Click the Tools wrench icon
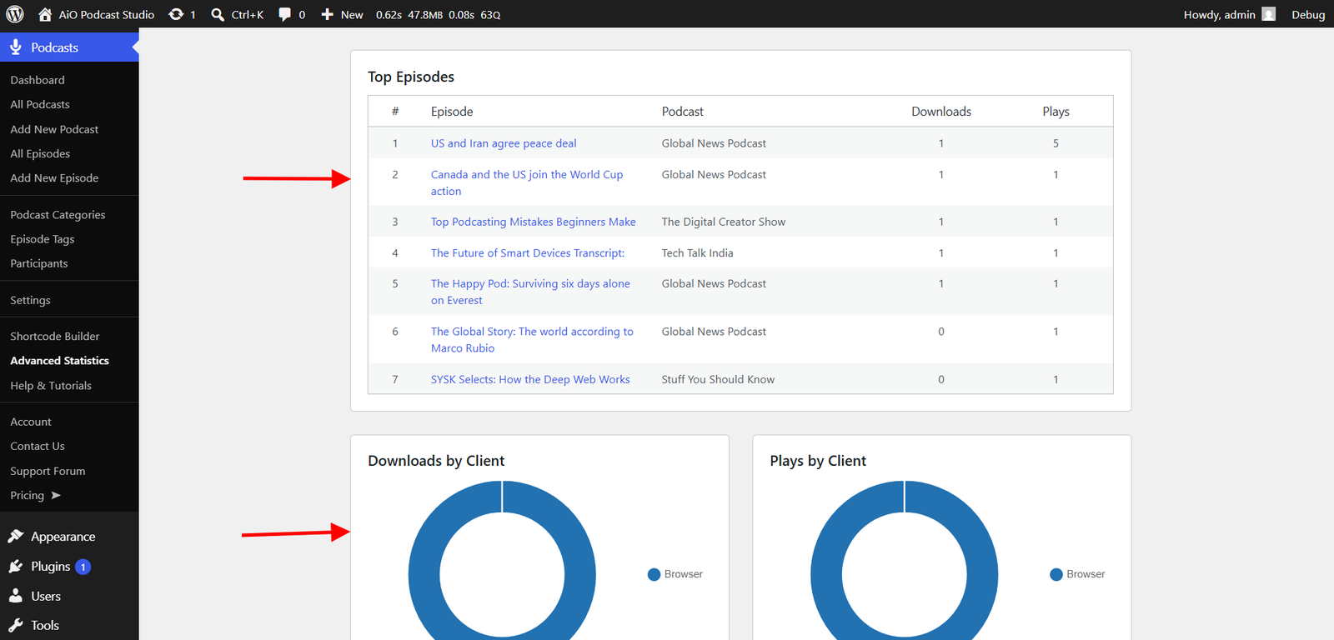Viewport: 1334px width, 640px height. point(16,625)
